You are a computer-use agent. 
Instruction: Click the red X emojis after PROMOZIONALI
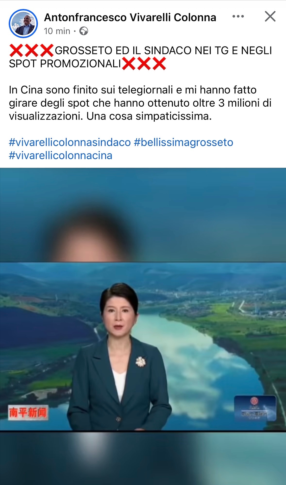(144, 63)
